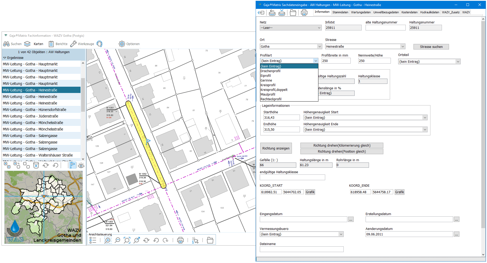Click the printer icon in data form toolbar
Viewport: 487px width, 263px height.
(304, 12)
